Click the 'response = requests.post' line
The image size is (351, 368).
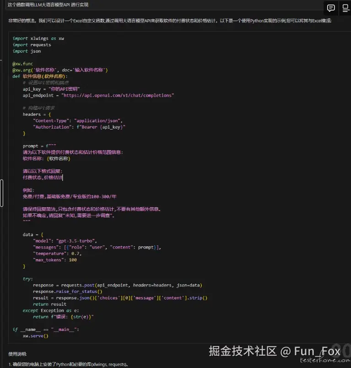click(x=118, y=286)
